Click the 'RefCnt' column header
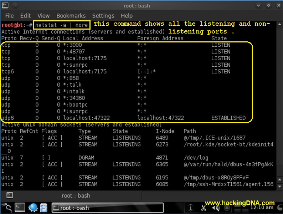Viewport: 283px width, 214px height. pyautogui.click(x=29, y=131)
